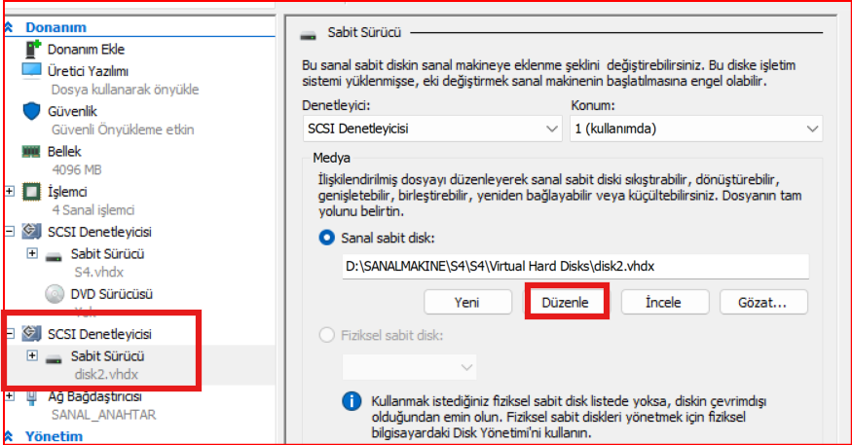Screen dimensions: 852x445
Task: Click the İşlemci processor icon
Action: click(31, 191)
